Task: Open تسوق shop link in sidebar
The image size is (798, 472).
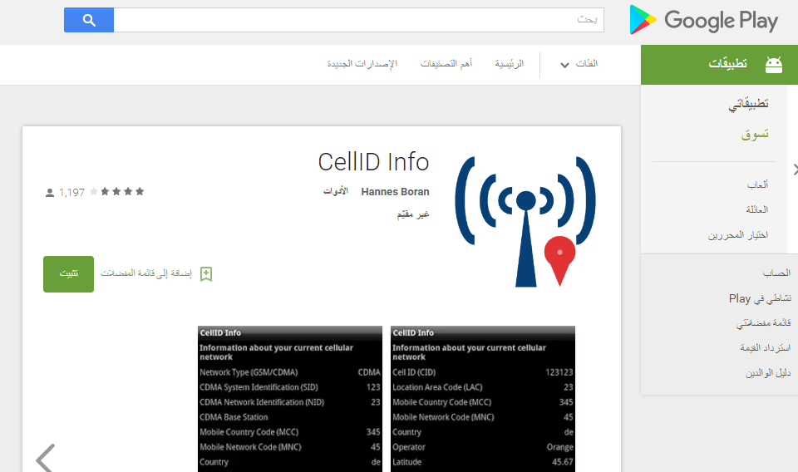Action: point(755,135)
